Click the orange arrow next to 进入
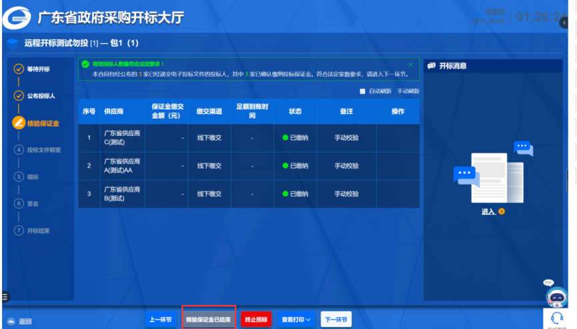The image size is (577, 329). pyautogui.click(x=501, y=212)
